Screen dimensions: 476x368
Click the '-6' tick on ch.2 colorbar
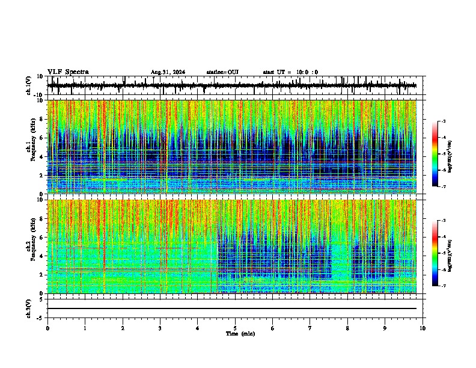click(444, 269)
